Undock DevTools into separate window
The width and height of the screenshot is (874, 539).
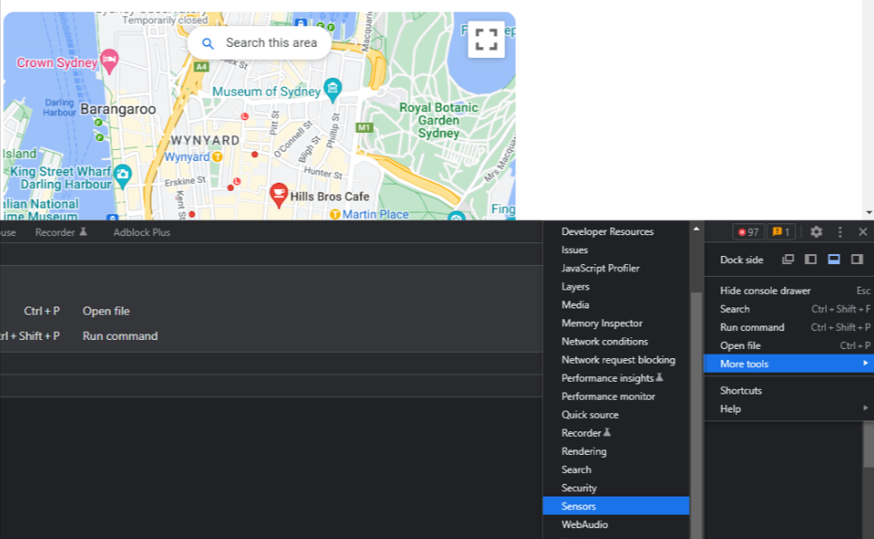(787, 260)
